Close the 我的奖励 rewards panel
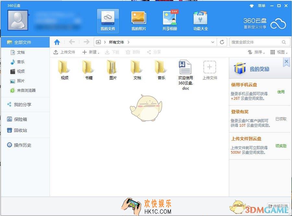Screen dimensions: 292x216 click(x=286, y=62)
